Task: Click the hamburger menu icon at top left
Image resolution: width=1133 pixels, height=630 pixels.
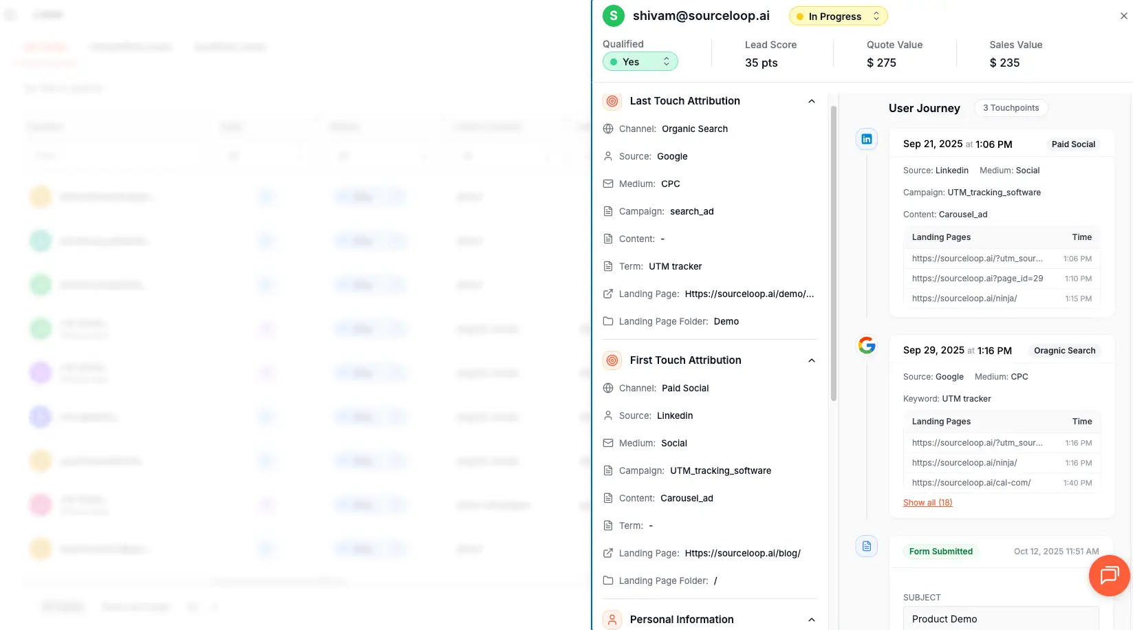Action: (x=10, y=14)
